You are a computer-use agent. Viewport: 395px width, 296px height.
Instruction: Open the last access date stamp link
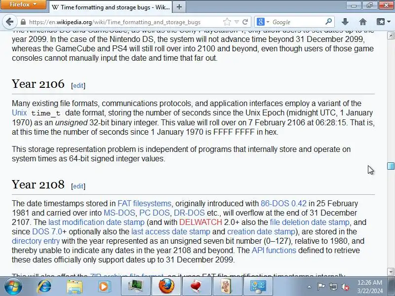pyautogui.click(x=171, y=231)
